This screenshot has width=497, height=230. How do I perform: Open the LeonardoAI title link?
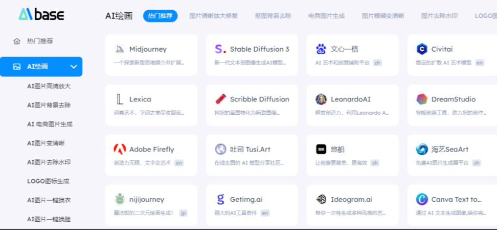[351, 99]
